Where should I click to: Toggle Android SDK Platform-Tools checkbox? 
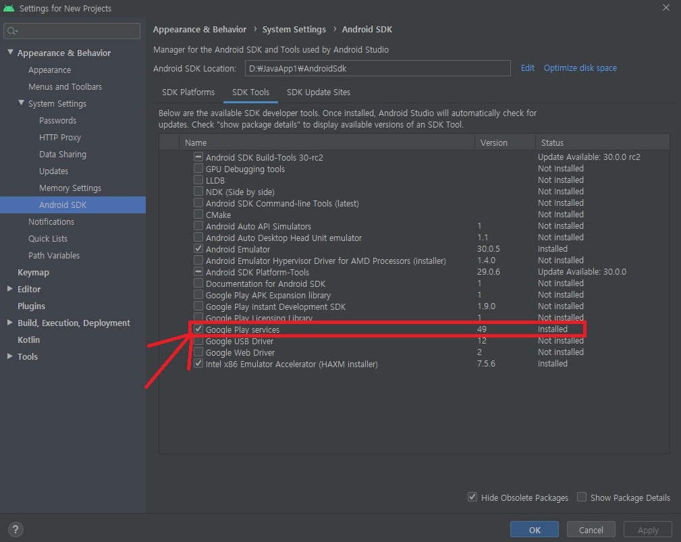[x=198, y=272]
